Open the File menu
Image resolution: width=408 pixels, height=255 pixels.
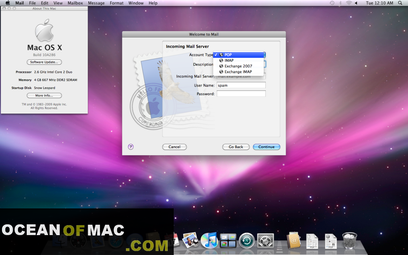pyautogui.click(x=33, y=3)
